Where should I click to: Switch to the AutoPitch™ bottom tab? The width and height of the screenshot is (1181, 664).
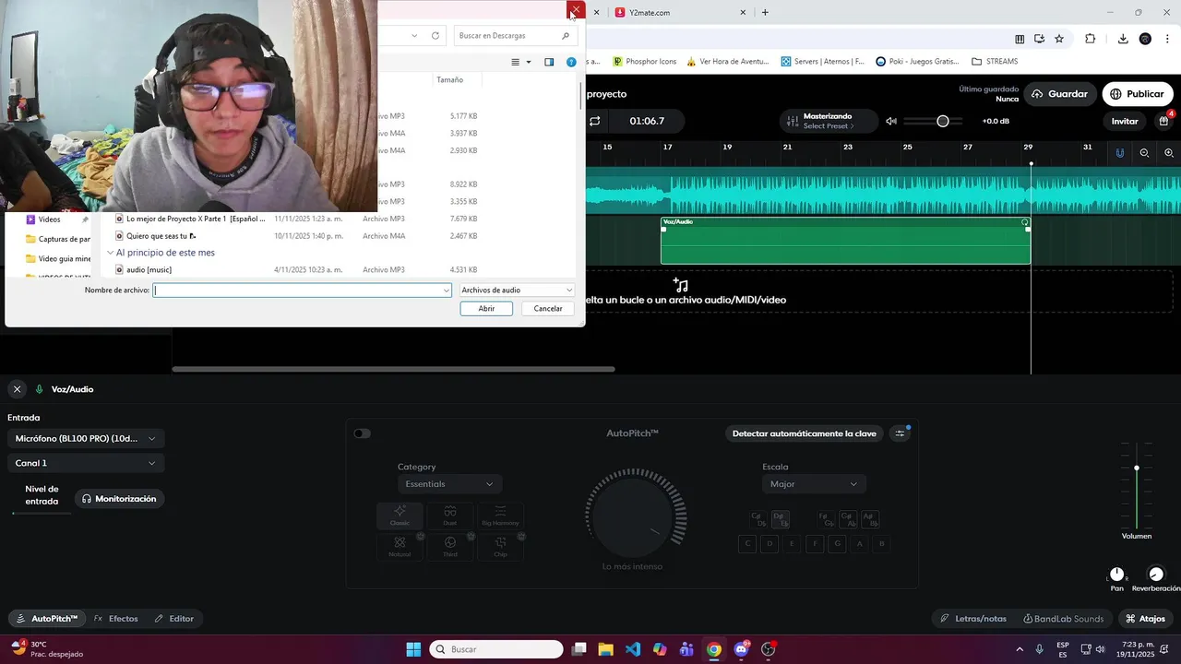click(47, 619)
